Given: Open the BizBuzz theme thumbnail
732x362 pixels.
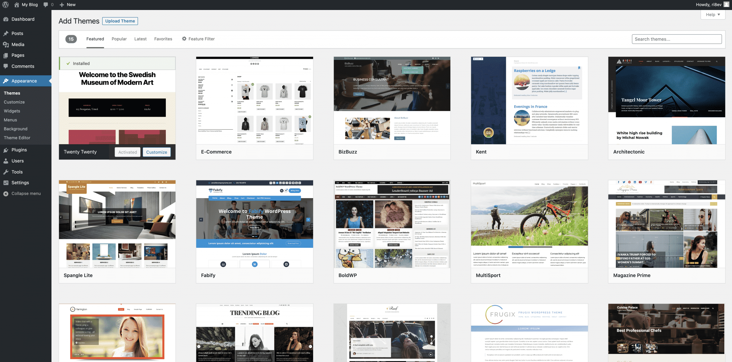Looking at the screenshot, I should point(392,100).
